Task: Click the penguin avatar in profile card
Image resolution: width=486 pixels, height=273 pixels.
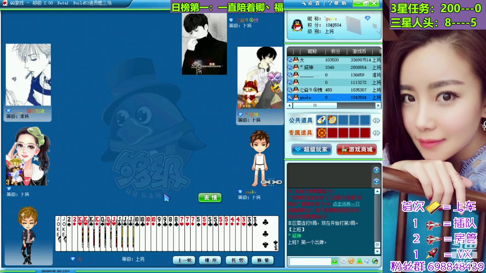Action: point(297,25)
